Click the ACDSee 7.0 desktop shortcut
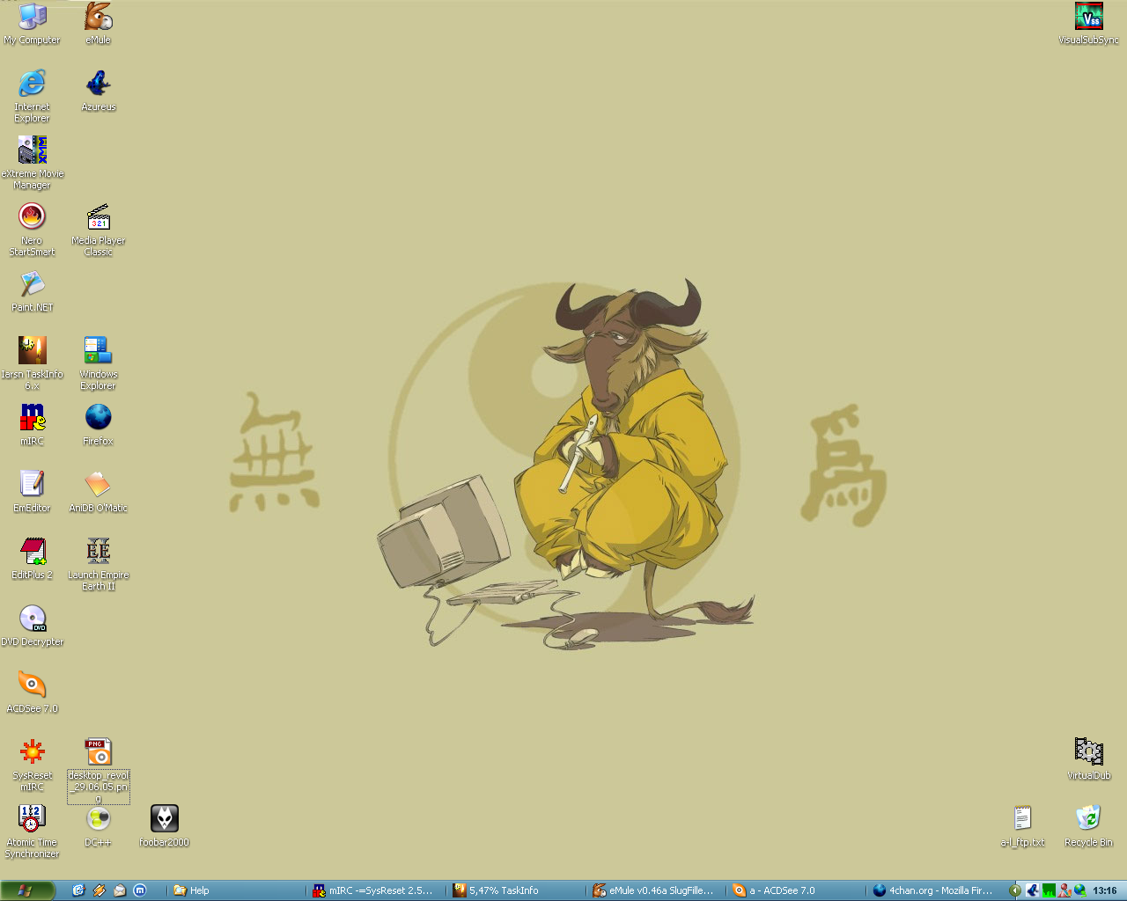The image size is (1127, 901). click(33, 692)
